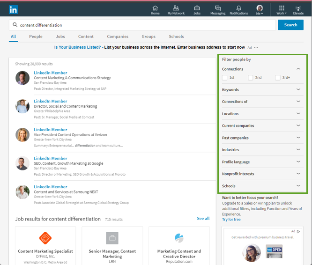Expand the Locations filter

pyautogui.click(x=298, y=113)
